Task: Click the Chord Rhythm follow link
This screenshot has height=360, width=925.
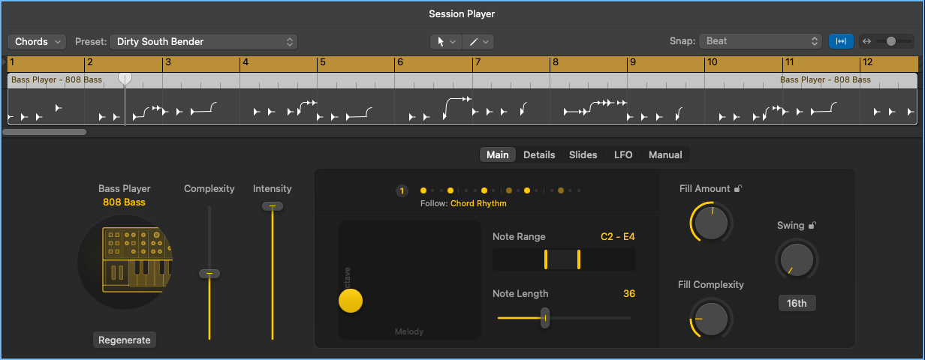Action: (478, 203)
